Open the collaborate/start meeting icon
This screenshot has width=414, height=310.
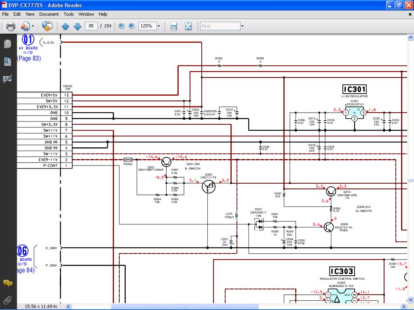coord(25,26)
